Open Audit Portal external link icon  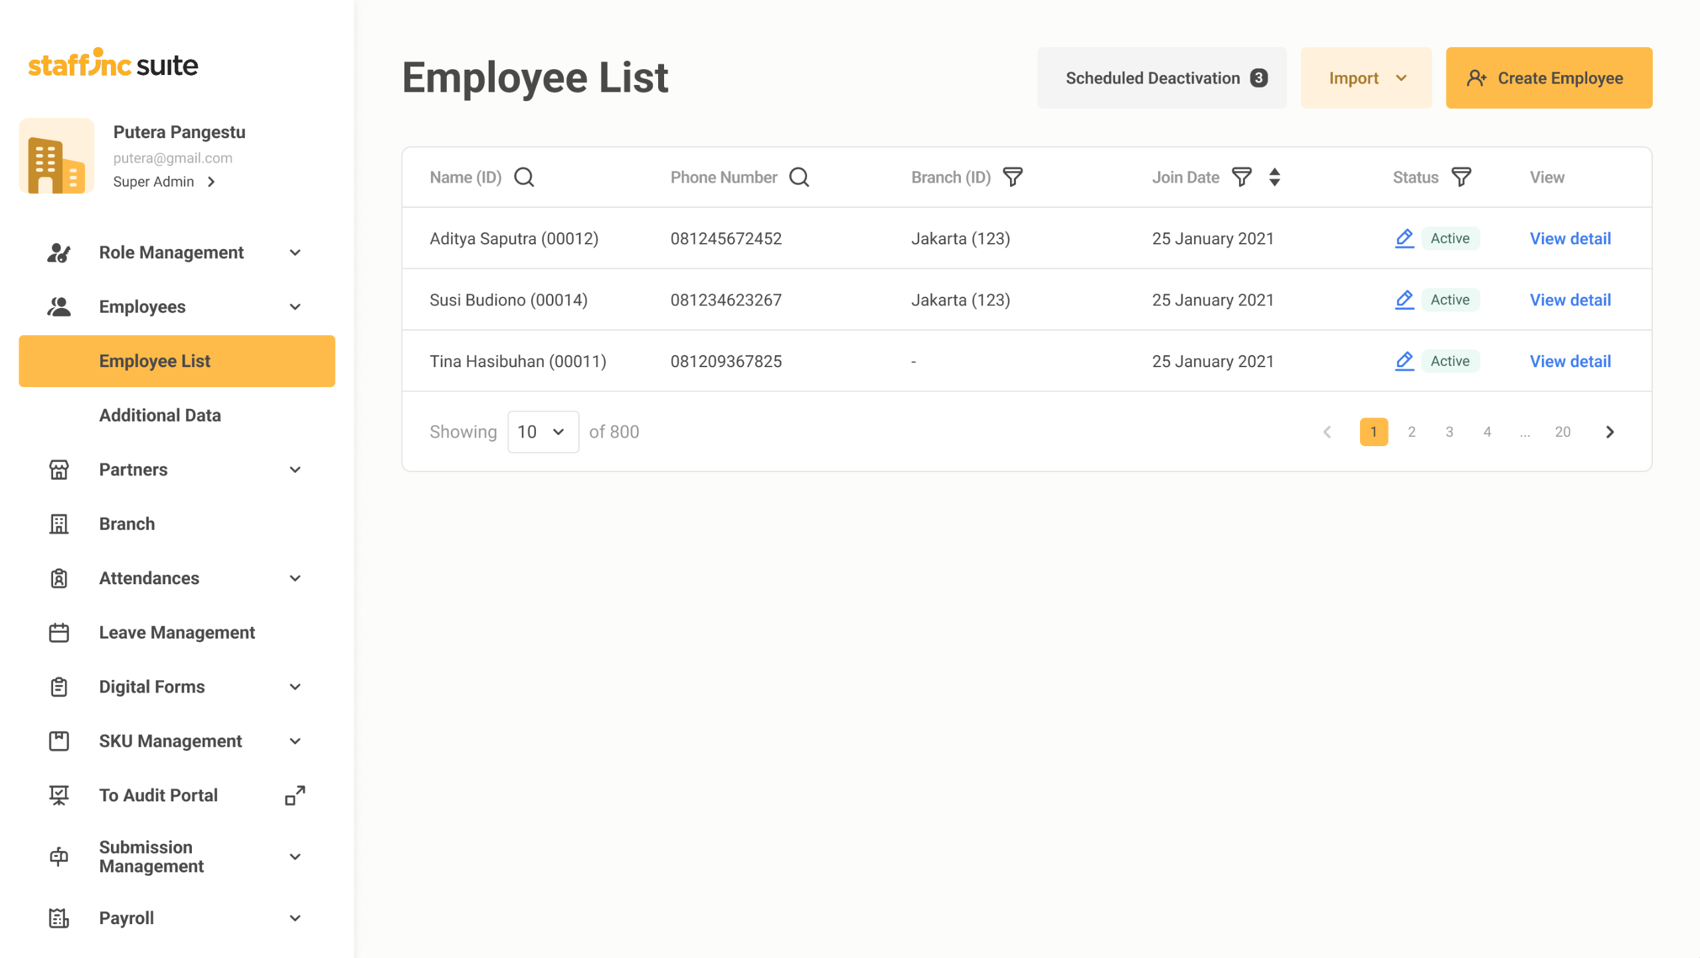tap(295, 795)
